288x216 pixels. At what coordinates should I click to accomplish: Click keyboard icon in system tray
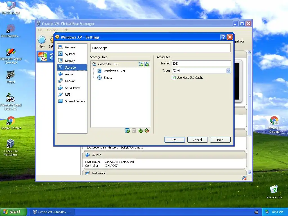coord(256,212)
